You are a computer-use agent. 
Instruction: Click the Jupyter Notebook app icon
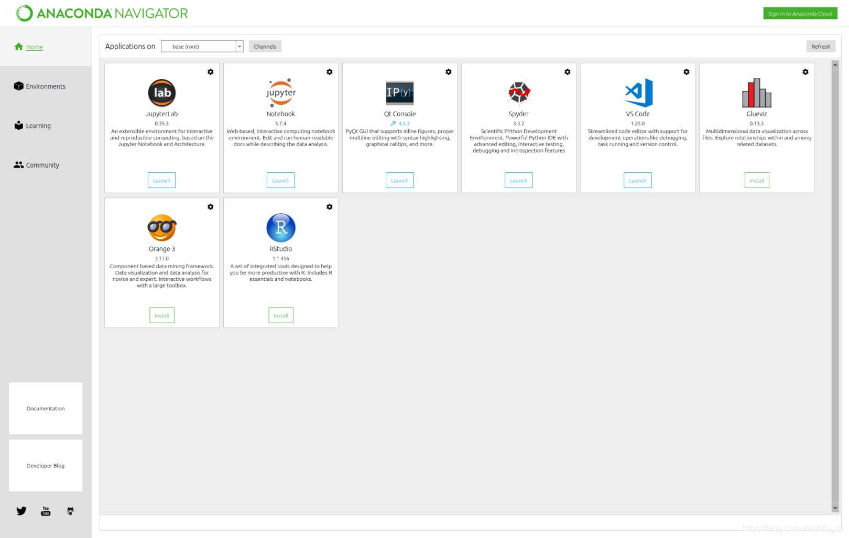coord(281,93)
